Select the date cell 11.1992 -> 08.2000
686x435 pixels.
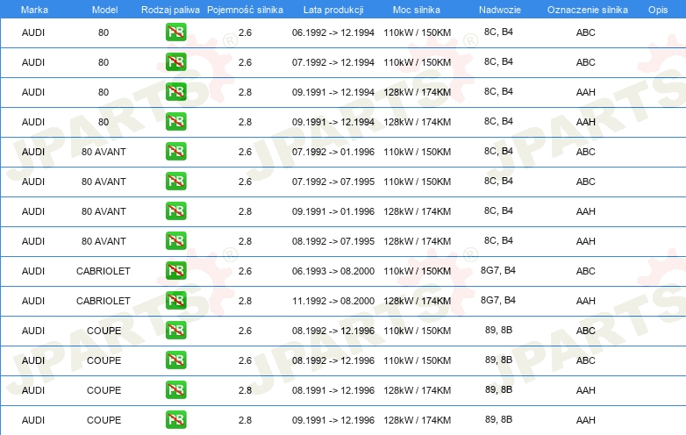pyautogui.click(x=333, y=301)
